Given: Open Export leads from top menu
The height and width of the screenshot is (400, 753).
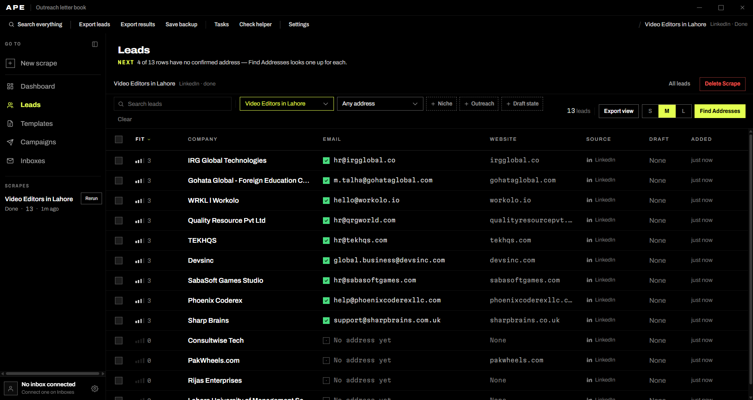Looking at the screenshot, I should (95, 24).
